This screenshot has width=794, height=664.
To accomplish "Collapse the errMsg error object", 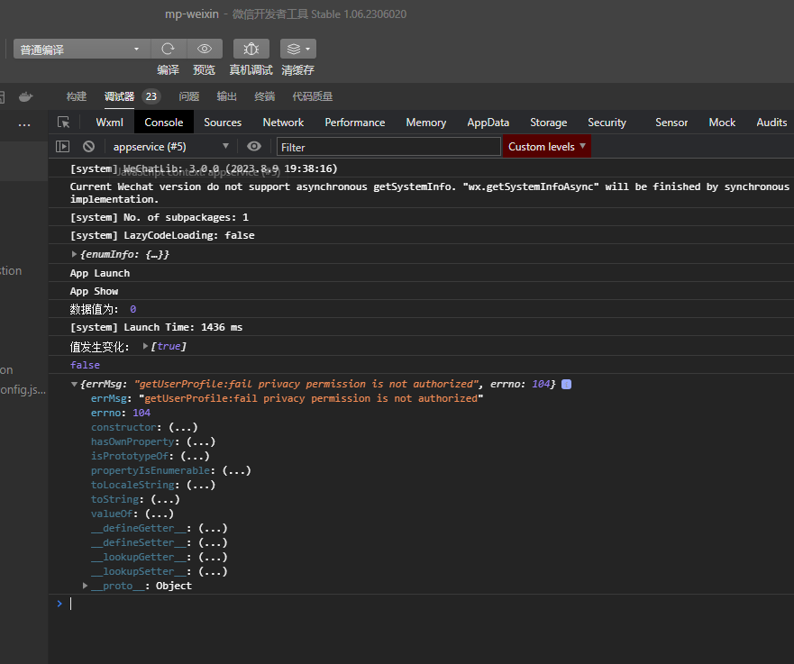I will pyautogui.click(x=74, y=384).
